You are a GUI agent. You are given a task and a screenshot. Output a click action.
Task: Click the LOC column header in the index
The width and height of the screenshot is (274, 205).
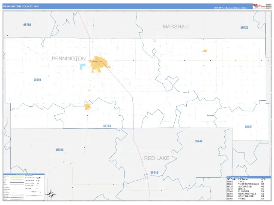coord(263,179)
